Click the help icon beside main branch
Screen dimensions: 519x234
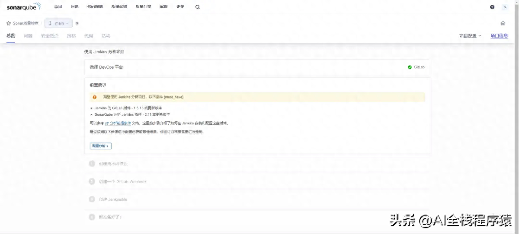(77, 23)
